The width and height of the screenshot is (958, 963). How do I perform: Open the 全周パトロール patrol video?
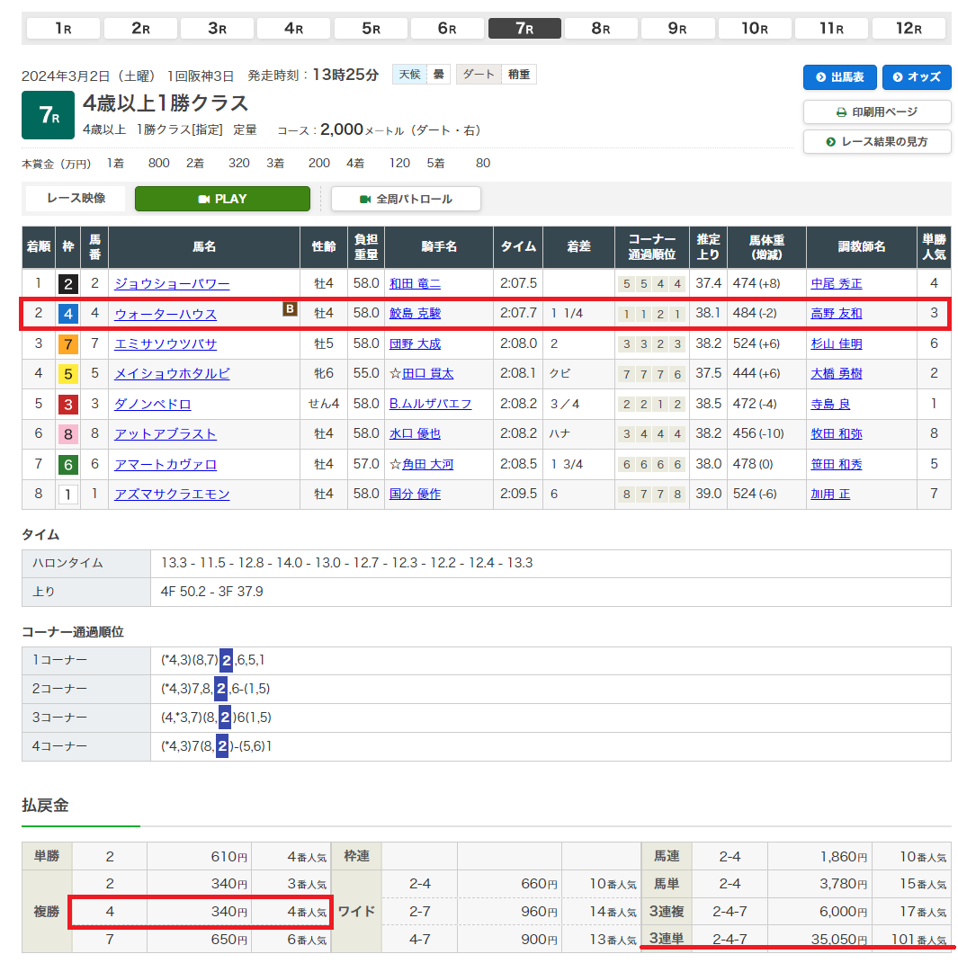(406, 199)
